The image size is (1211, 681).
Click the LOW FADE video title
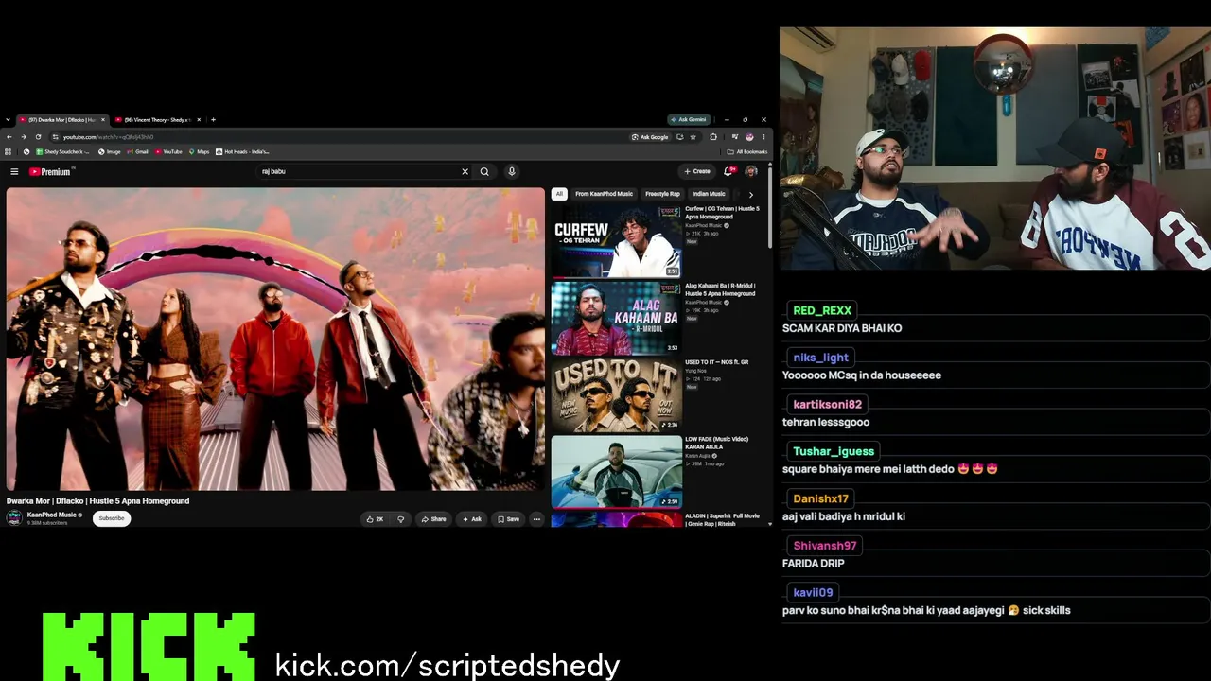[x=717, y=443]
